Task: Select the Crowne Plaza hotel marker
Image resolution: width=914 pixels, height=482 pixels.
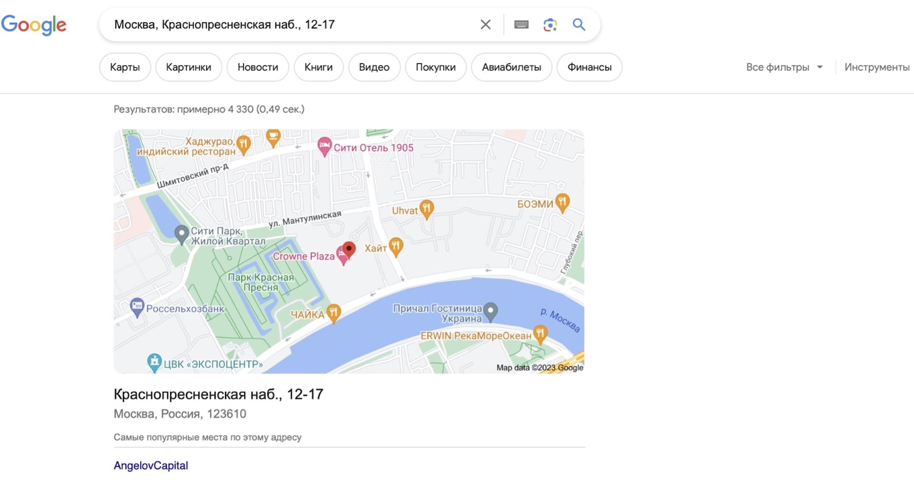Action: (x=342, y=257)
